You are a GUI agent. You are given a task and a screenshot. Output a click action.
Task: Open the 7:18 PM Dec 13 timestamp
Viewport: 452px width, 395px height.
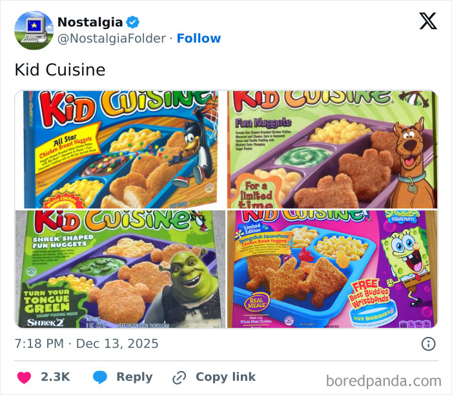(x=87, y=343)
